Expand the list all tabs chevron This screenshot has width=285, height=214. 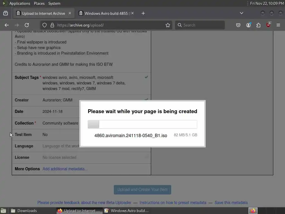(242, 13)
